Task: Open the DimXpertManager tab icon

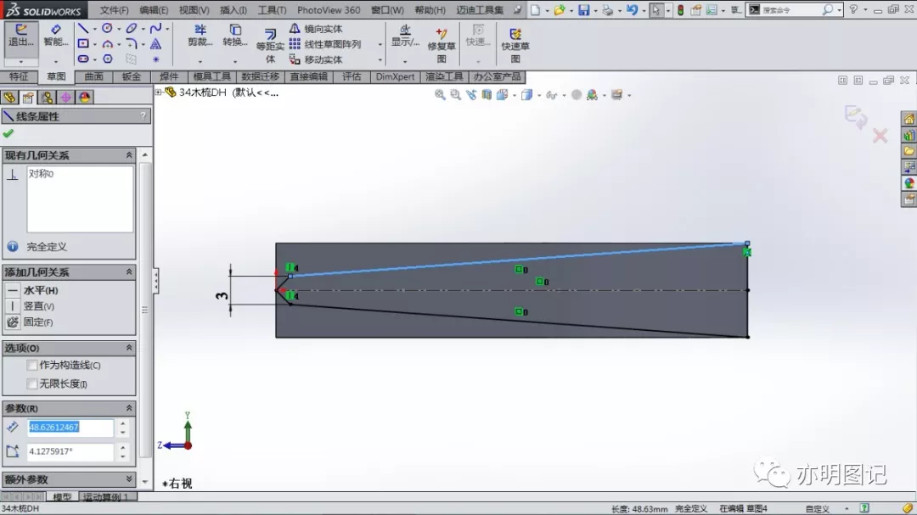Action: tap(65, 97)
